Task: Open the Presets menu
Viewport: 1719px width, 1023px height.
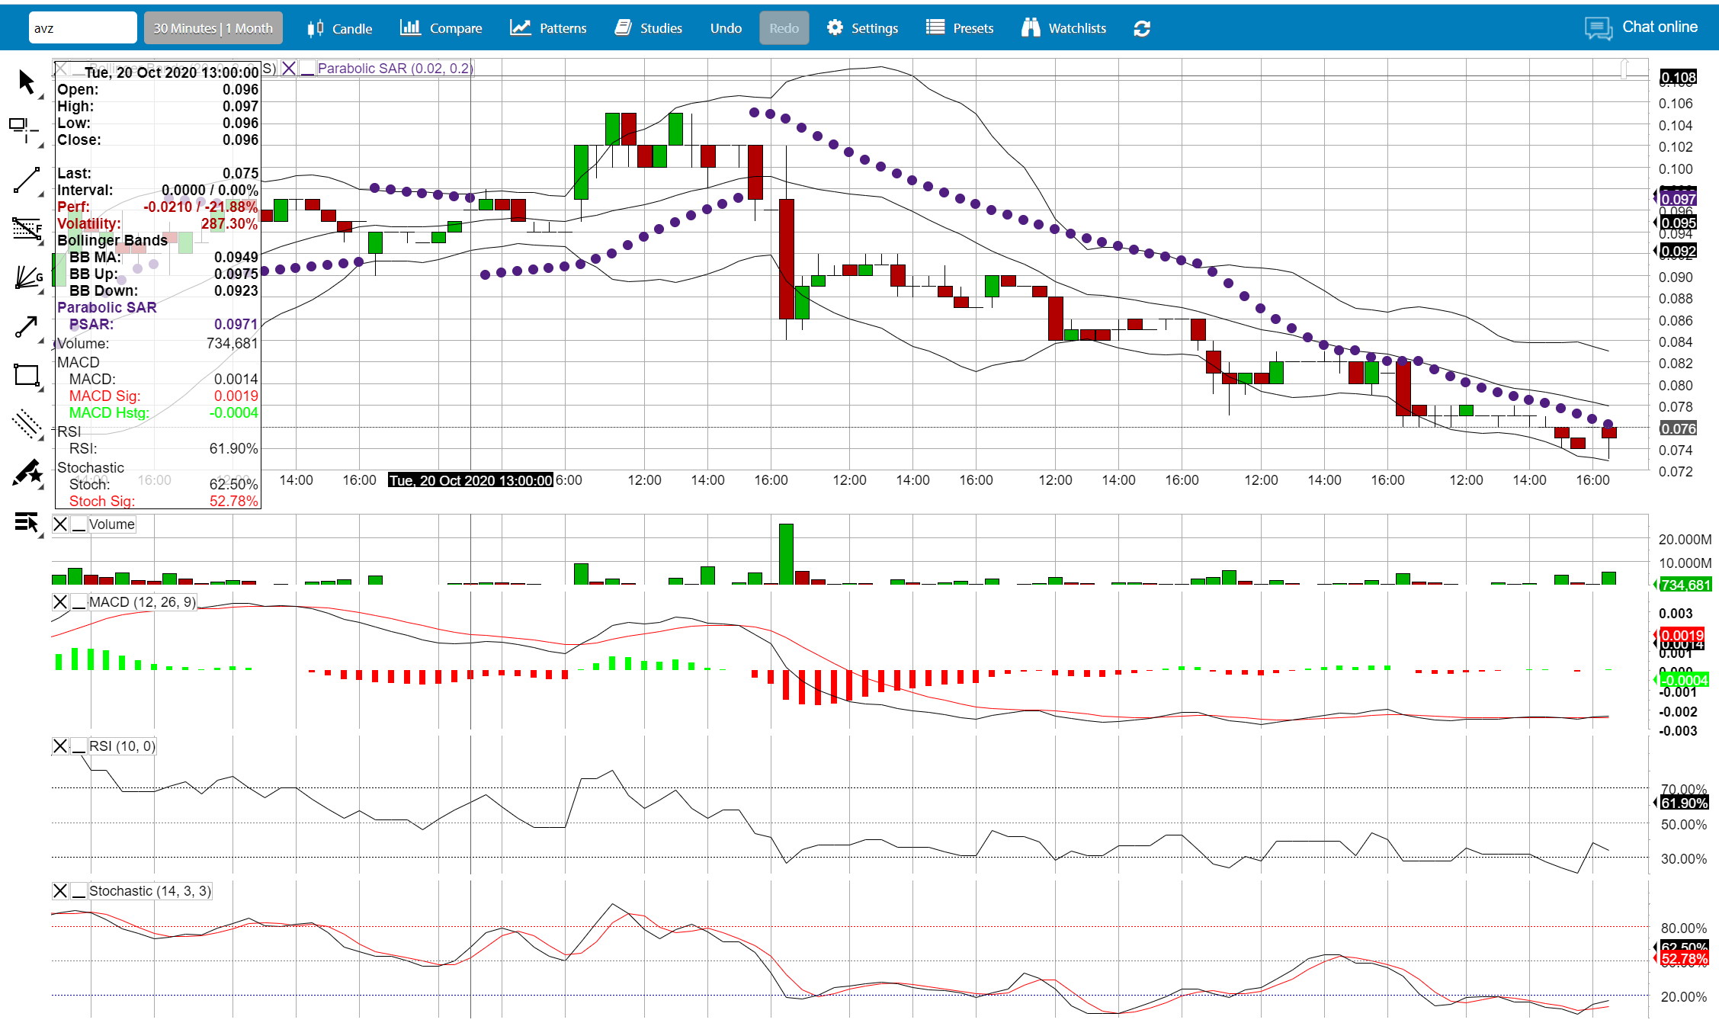Action: coord(960,28)
